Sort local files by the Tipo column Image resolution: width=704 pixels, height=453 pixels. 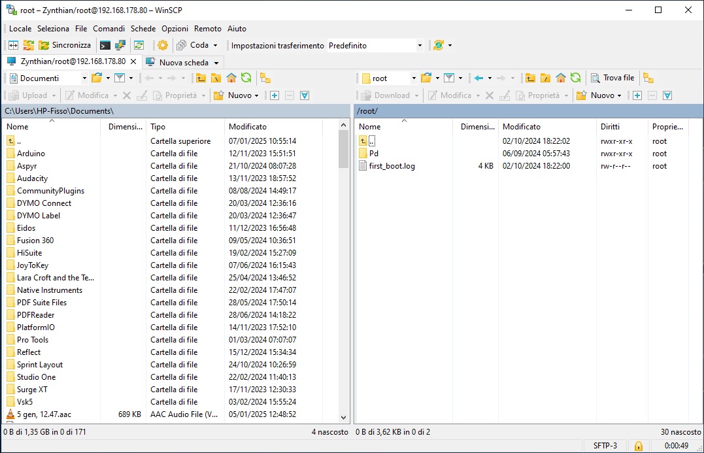pyautogui.click(x=185, y=127)
